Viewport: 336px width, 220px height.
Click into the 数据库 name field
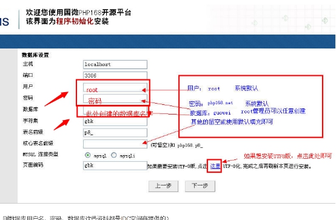click(115, 110)
